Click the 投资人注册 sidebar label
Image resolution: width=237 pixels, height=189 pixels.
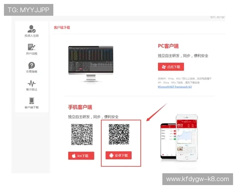click(32, 36)
